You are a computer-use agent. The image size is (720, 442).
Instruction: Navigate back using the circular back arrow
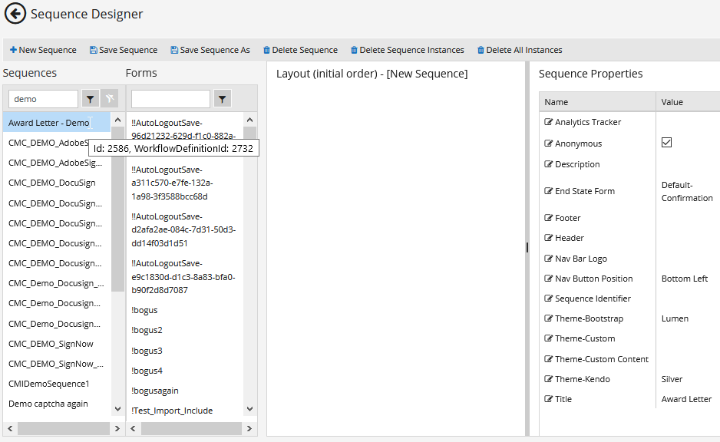tap(15, 14)
